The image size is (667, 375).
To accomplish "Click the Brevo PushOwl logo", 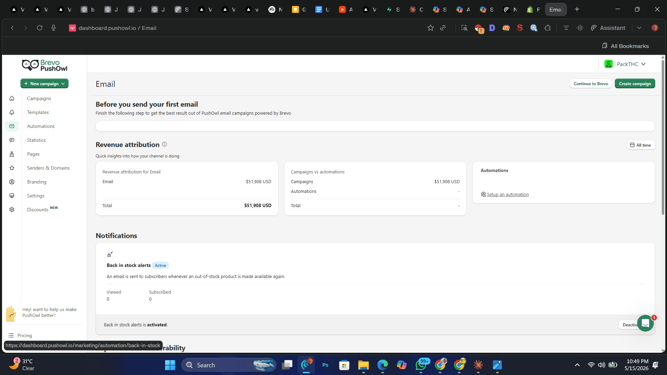I will (x=44, y=65).
